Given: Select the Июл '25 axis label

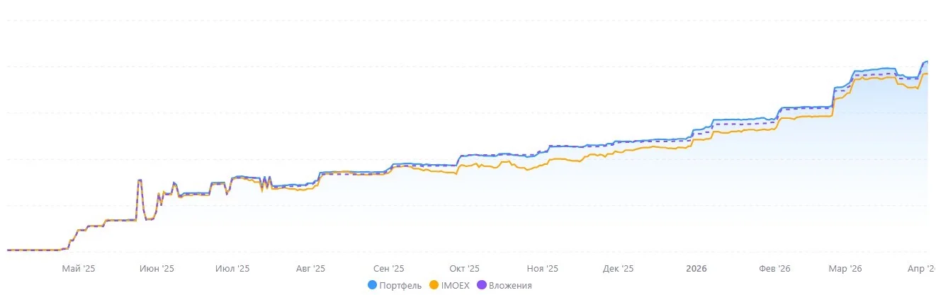Looking at the screenshot, I should (x=232, y=269).
